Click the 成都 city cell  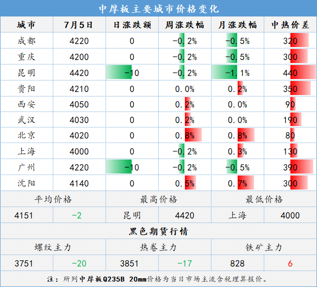click(27, 41)
